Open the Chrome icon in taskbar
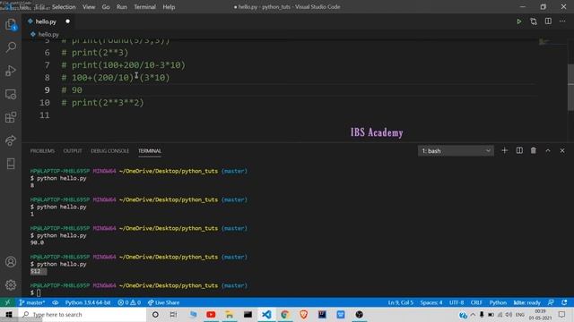 285,314
